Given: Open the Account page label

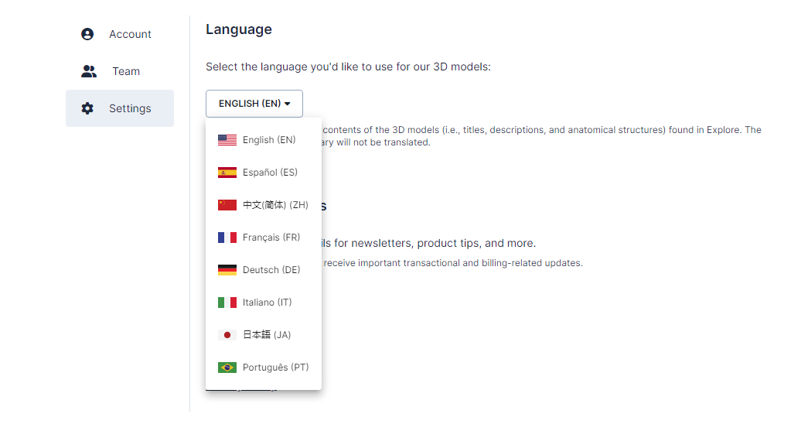Looking at the screenshot, I should point(130,34).
